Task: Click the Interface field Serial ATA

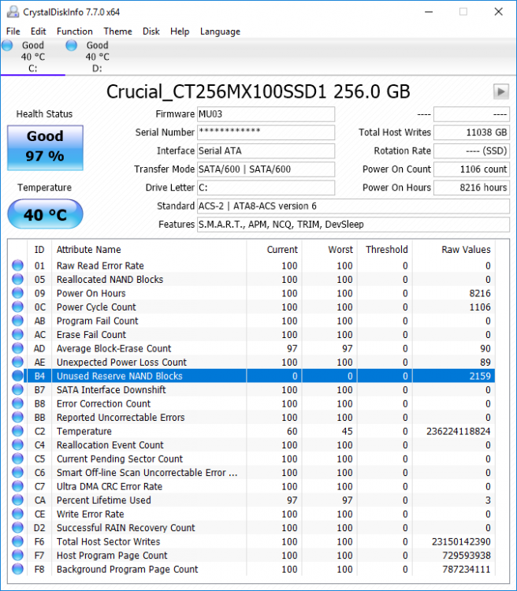Action: (266, 151)
